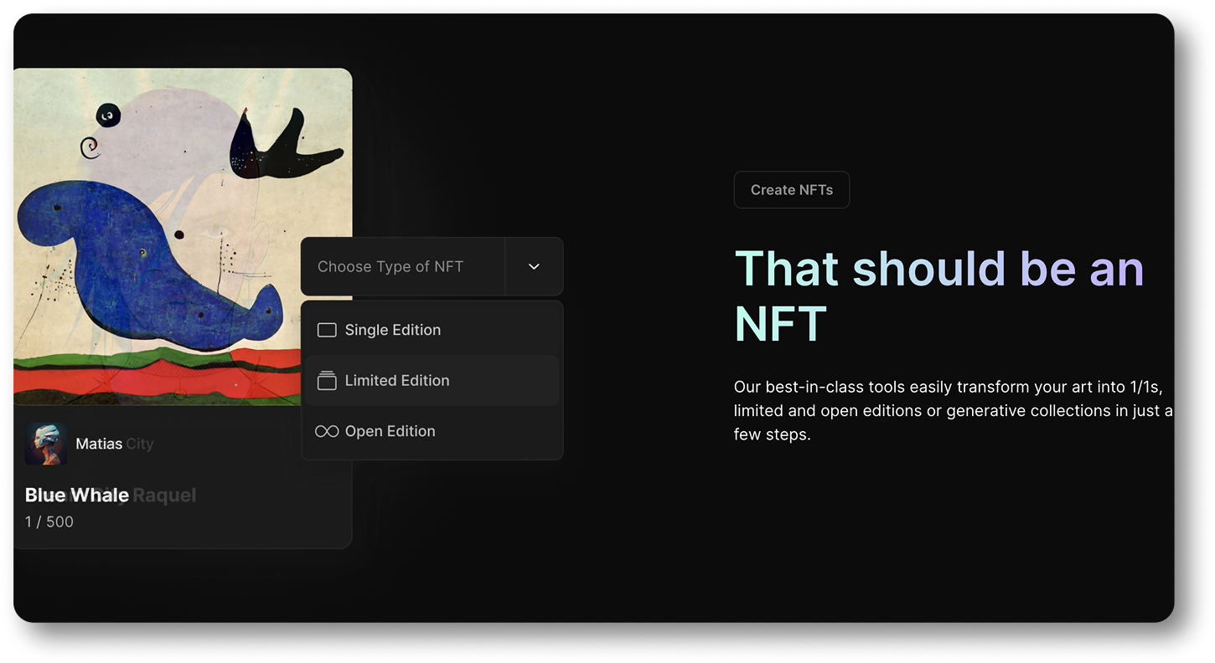This screenshot has width=1215, height=663.
Task: Select Limited Edition option
Action: pyautogui.click(x=432, y=380)
